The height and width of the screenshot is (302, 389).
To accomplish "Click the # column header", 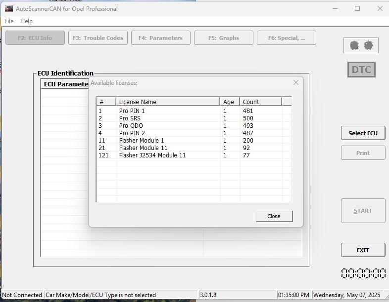I will (106, 102).
